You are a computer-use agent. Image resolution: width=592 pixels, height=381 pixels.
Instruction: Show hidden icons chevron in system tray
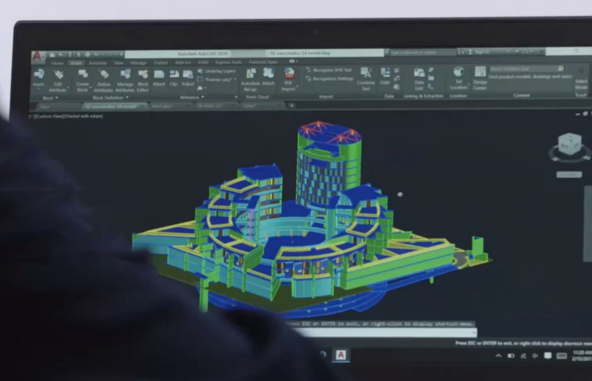click(498, 355)
